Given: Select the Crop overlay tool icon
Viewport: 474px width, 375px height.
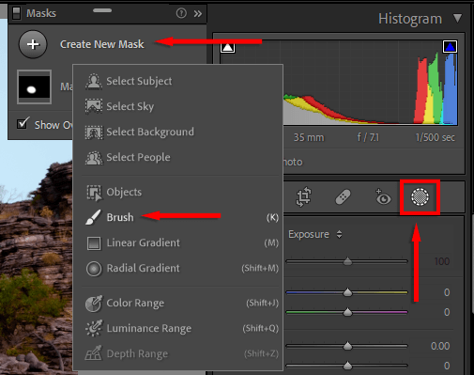Looking at the screenshot, I should pos(303,196).
